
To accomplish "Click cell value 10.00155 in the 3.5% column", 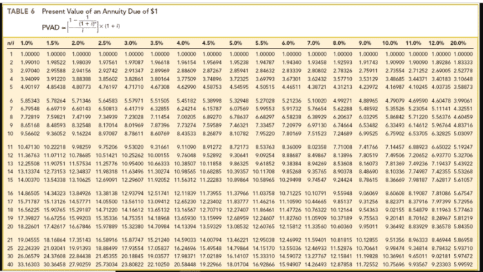I will pyautogui.click(x=159, y=155).
